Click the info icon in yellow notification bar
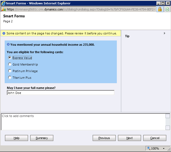Viewport: 171px width, 152px height. (x=4, y=33)
